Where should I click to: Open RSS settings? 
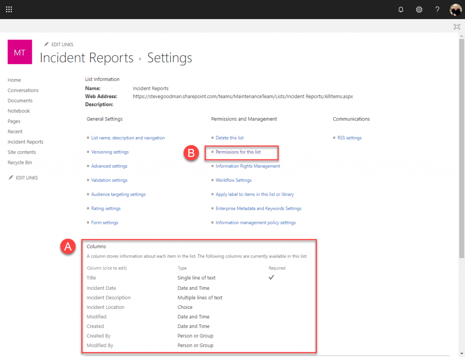tap(349, 138)
